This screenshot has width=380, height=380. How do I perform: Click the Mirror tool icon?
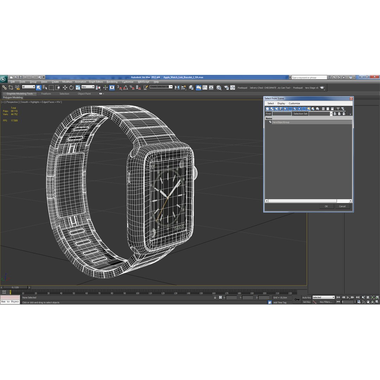pyautogui.click(x=177, y=88)
